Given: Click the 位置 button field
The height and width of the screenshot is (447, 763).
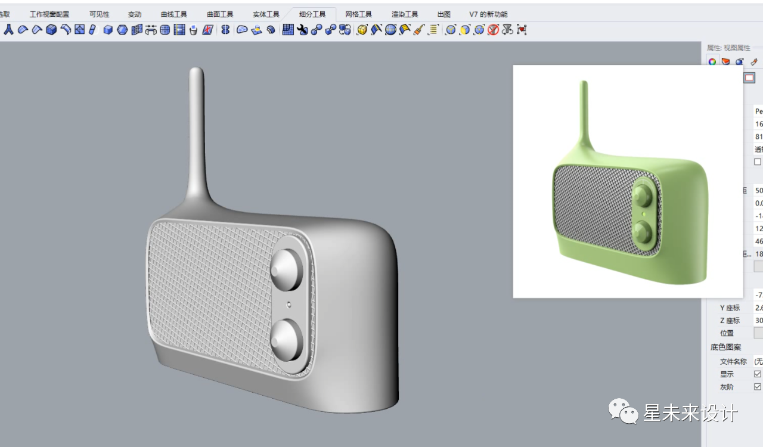Looking at the screenshot, I should 758,333.
